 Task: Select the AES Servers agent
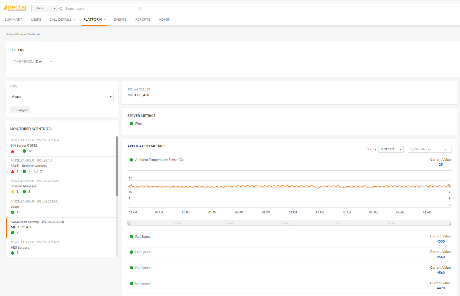pyautogui.click(x=61, y=247)
